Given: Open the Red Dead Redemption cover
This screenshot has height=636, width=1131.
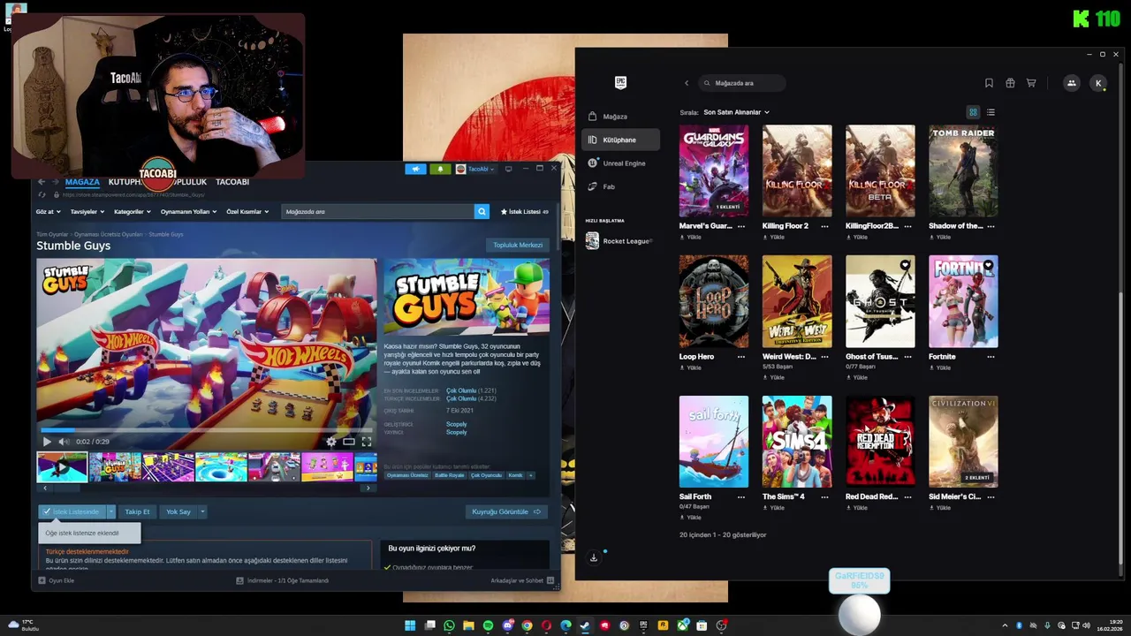Looking at the screenshot, I should [880, 442].
